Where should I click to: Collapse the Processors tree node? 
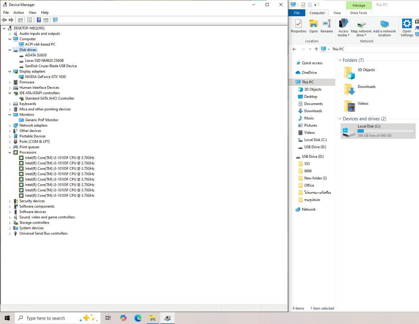[x=10, y=152]
